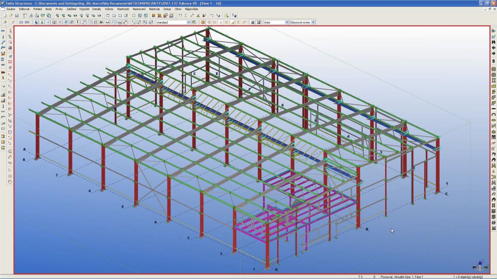Toggle snap to circle center points
The width and height of the screenshot is (497, 279).
tap(215, 22)
